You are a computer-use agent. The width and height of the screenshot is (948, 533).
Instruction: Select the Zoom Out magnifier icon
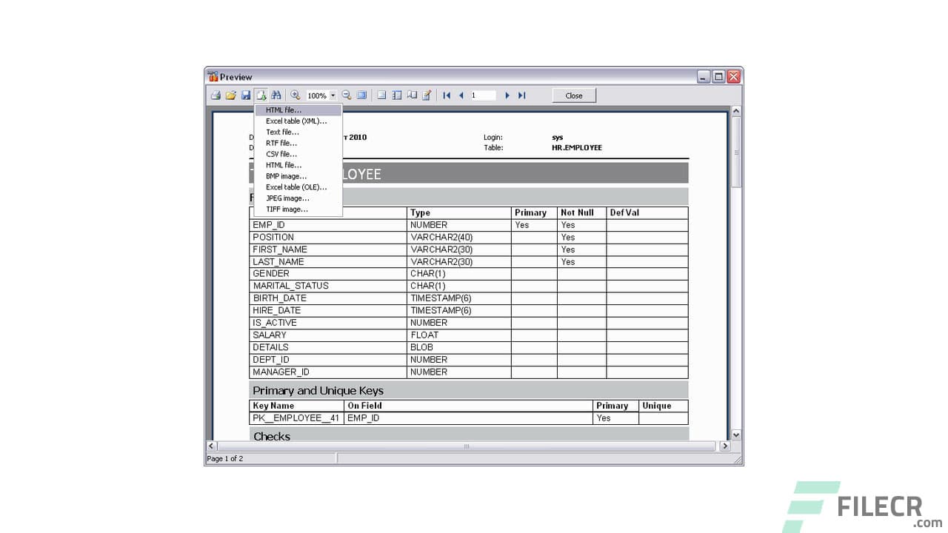click(346, 95)
